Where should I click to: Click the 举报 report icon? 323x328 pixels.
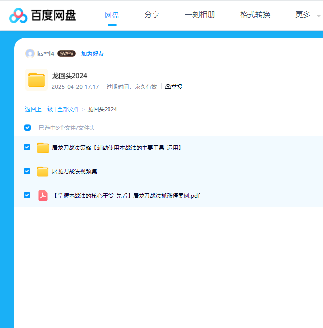(168, 87)
